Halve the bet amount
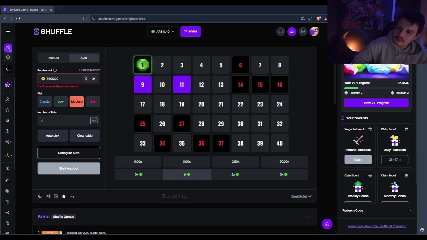Image resolution: width=427 pixels, height=240 pixels. 86,79
